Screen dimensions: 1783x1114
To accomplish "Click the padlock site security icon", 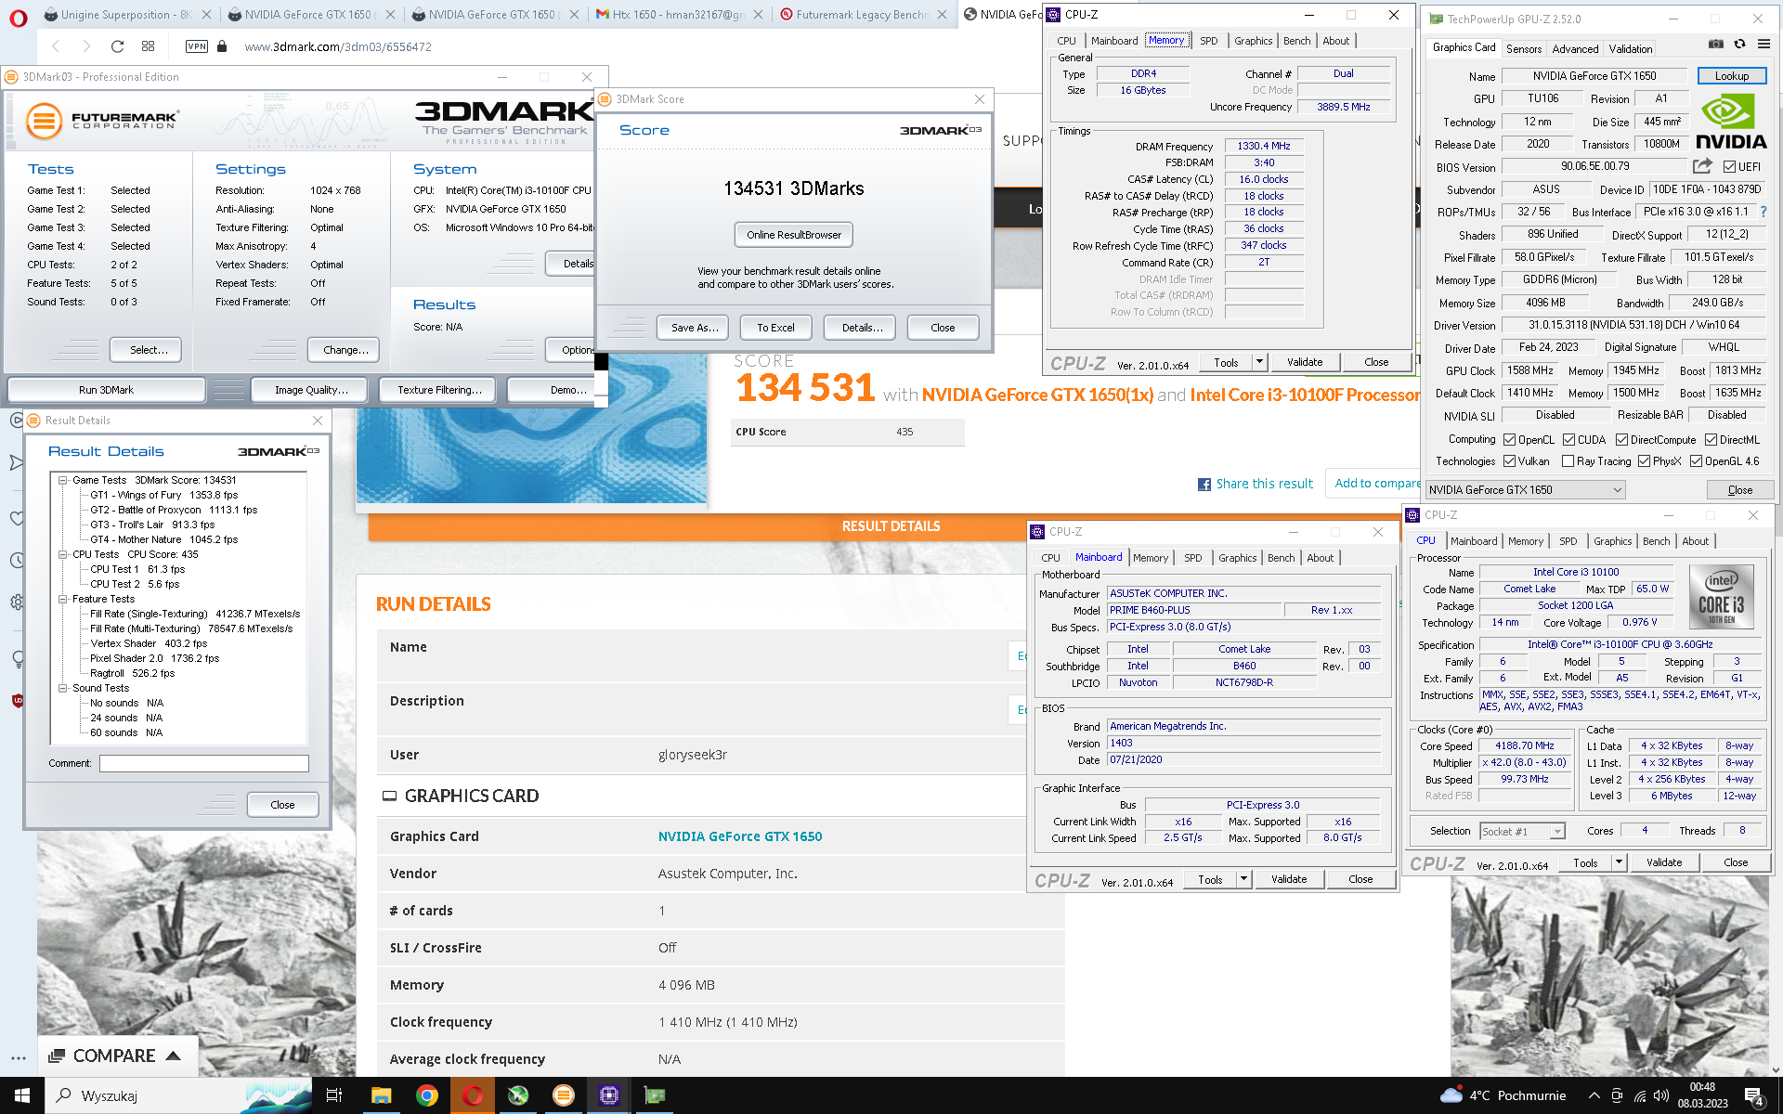I will tap(222, 46).
